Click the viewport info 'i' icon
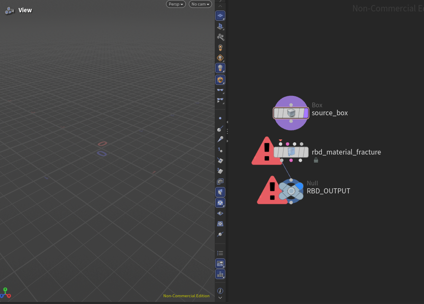424x304 pixels. (220, 291)
